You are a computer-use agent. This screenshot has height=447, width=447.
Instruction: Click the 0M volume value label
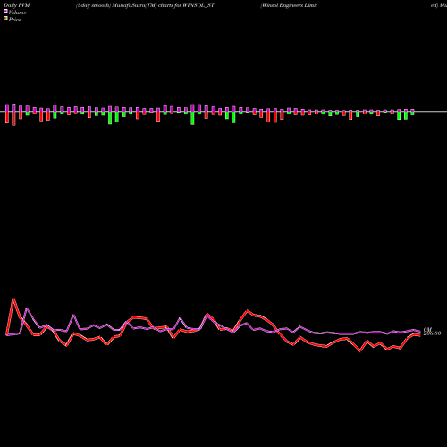pyautogui.click(x=427, y=330)
